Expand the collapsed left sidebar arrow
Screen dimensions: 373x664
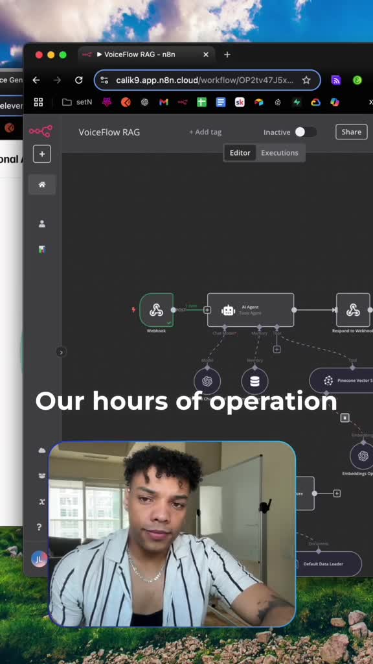click(61, 352)
